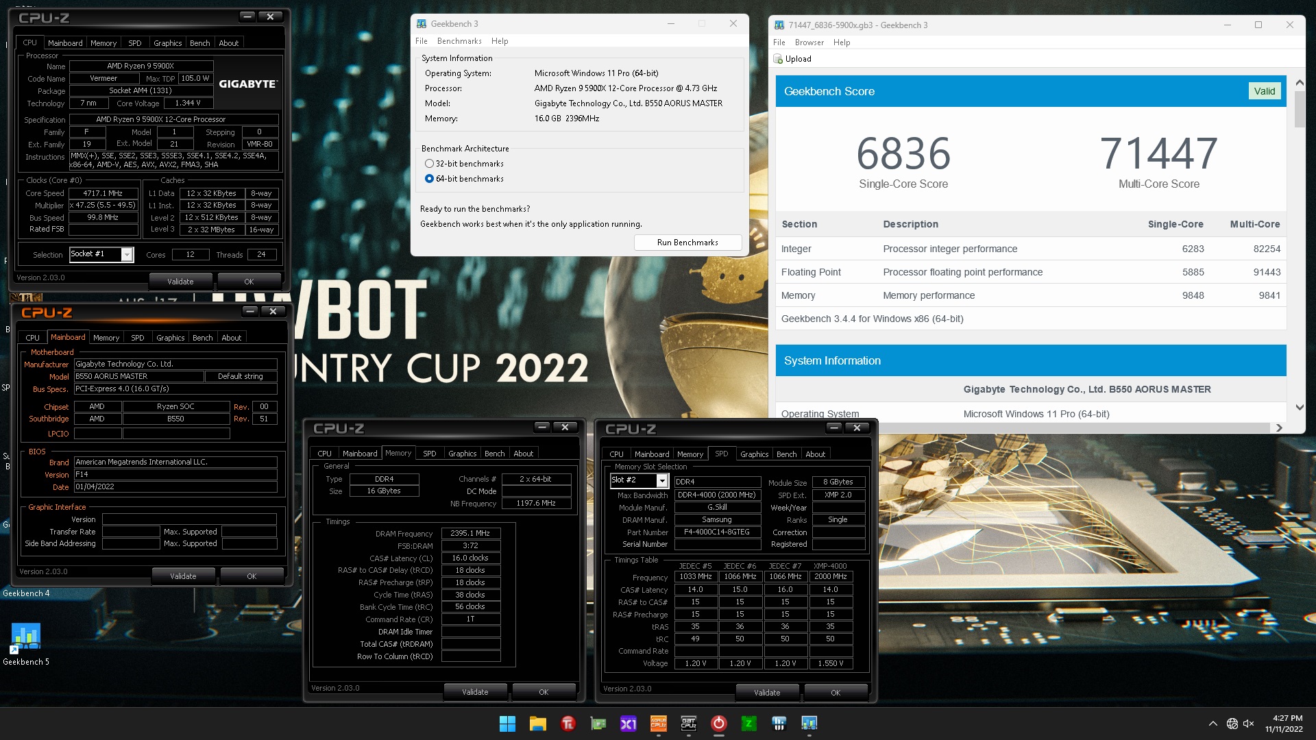
Task: Click the results scrollbar up arrow
Action: 1300,83
